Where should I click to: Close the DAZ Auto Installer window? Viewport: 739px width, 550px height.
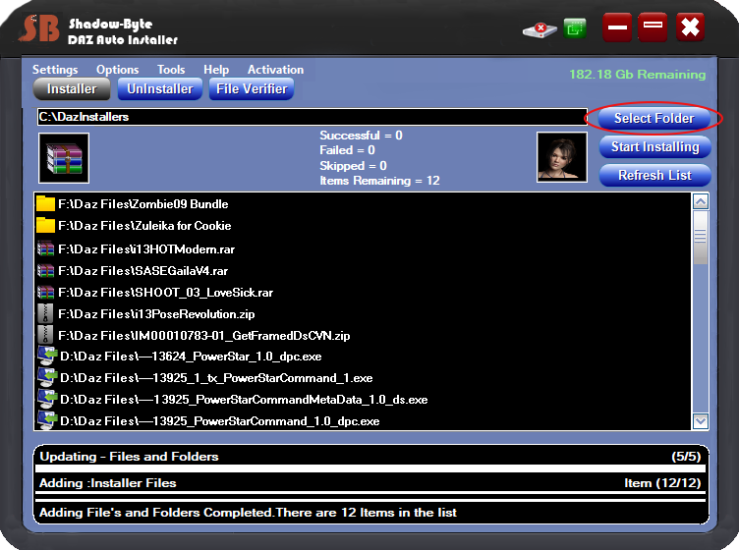click(x=690, y=27)
